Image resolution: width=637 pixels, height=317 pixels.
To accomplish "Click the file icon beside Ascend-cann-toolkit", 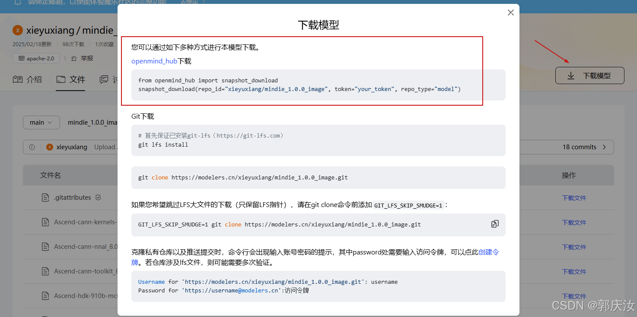I will tap(45, 271).
